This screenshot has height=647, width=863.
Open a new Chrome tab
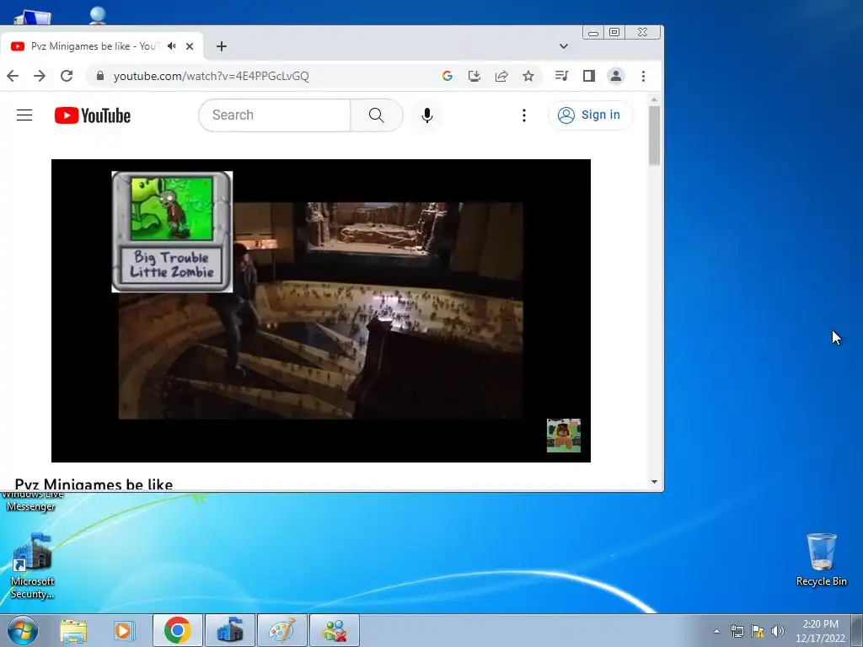pos(222,46)
